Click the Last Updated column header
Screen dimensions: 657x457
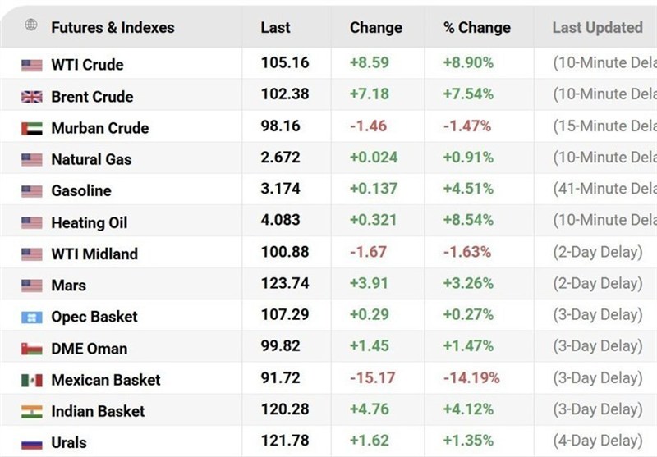click(597, 27)
